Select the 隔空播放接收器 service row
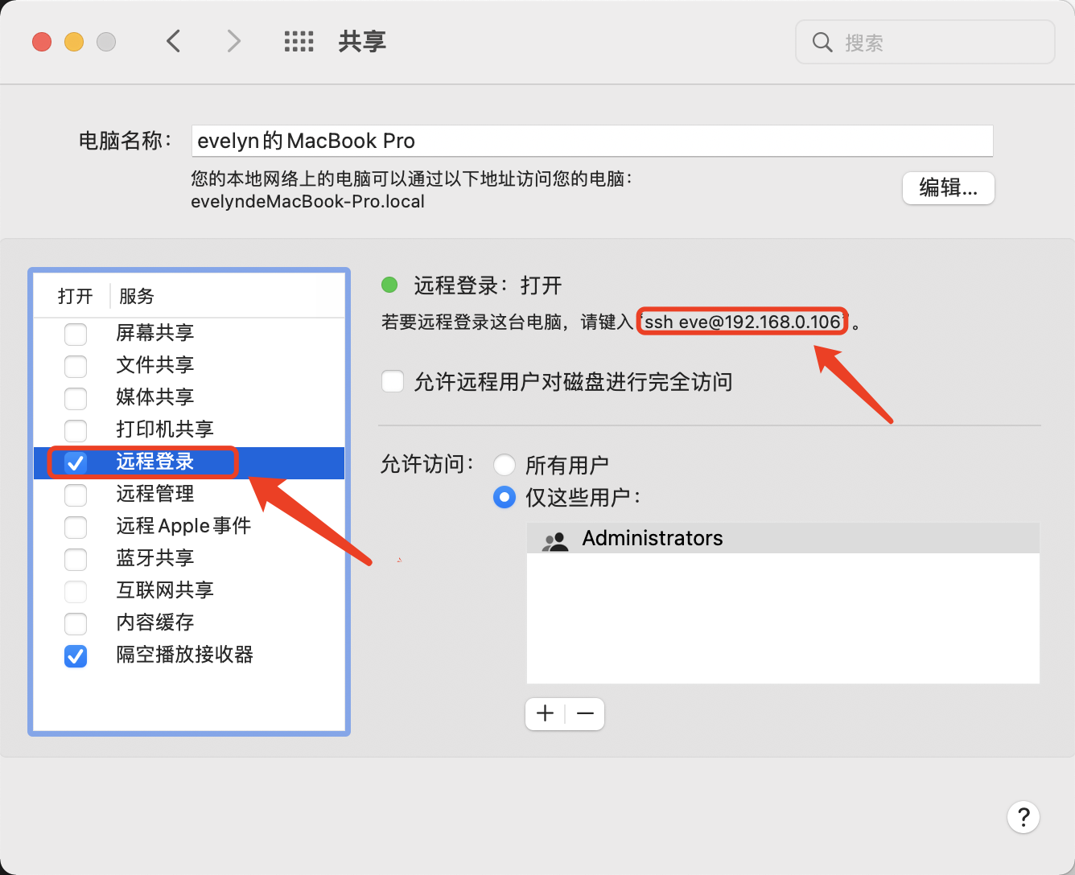 [189, 655]
